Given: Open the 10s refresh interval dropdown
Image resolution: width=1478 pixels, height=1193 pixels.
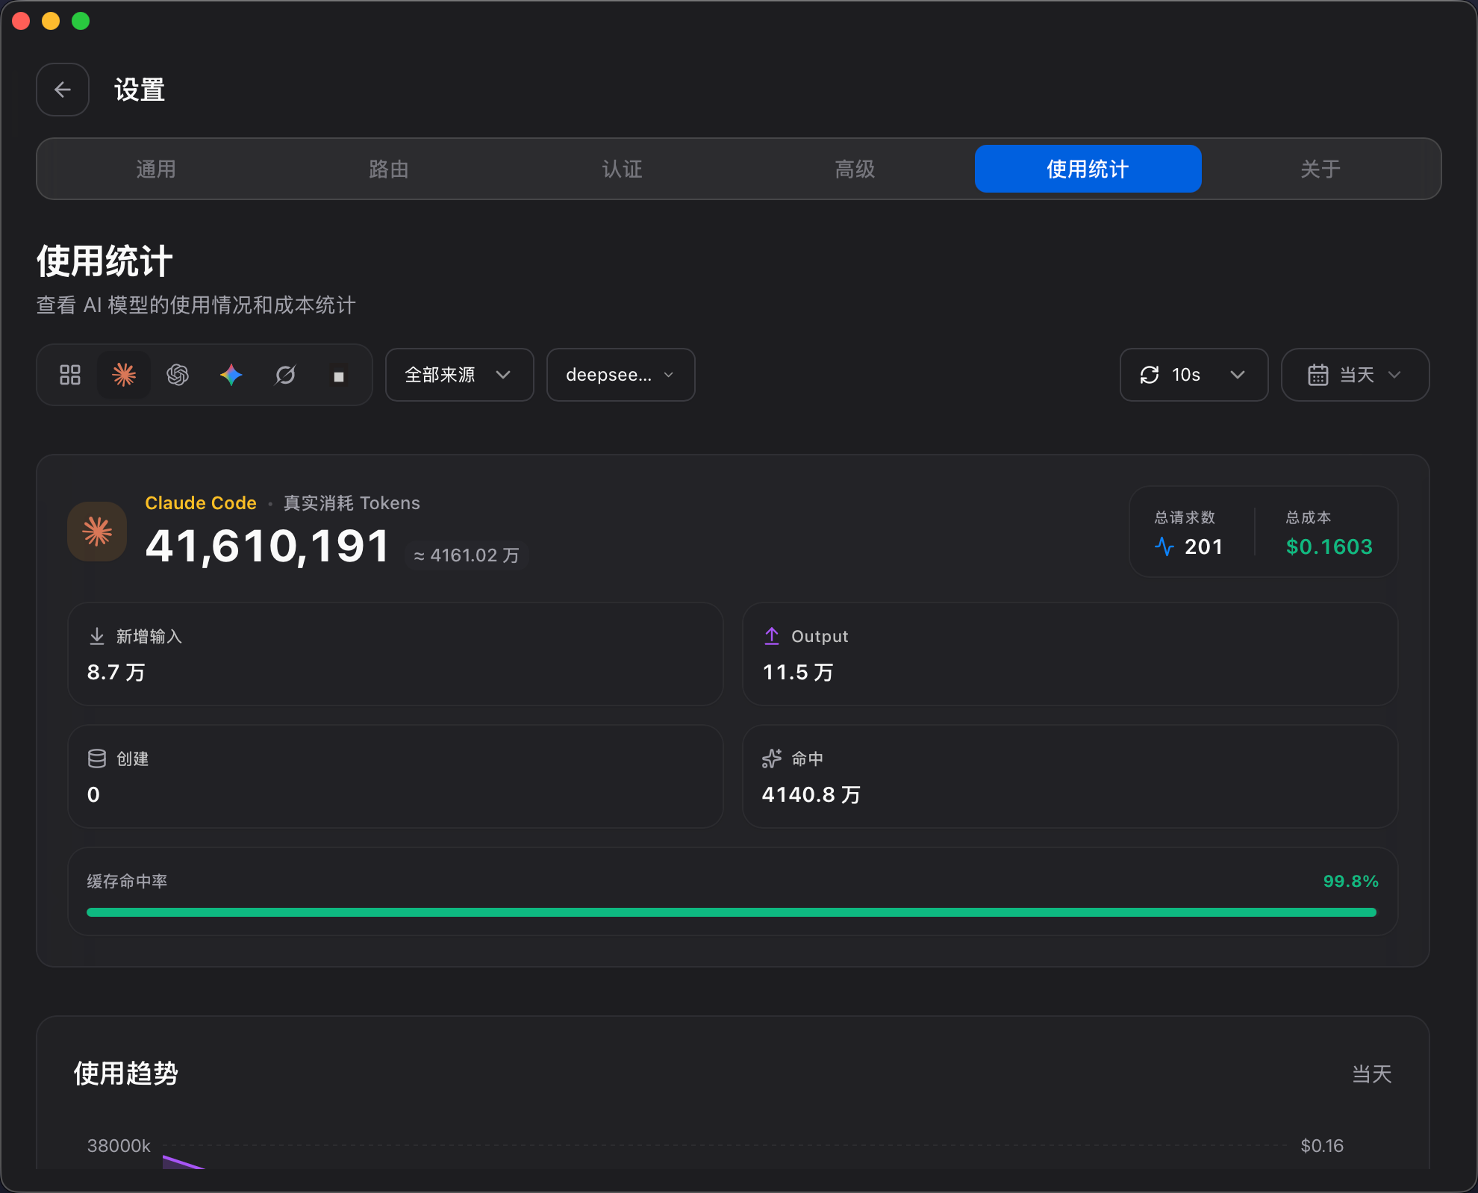Looking at the screenshot, I should pyautogui.click(x=1194, y=375).
